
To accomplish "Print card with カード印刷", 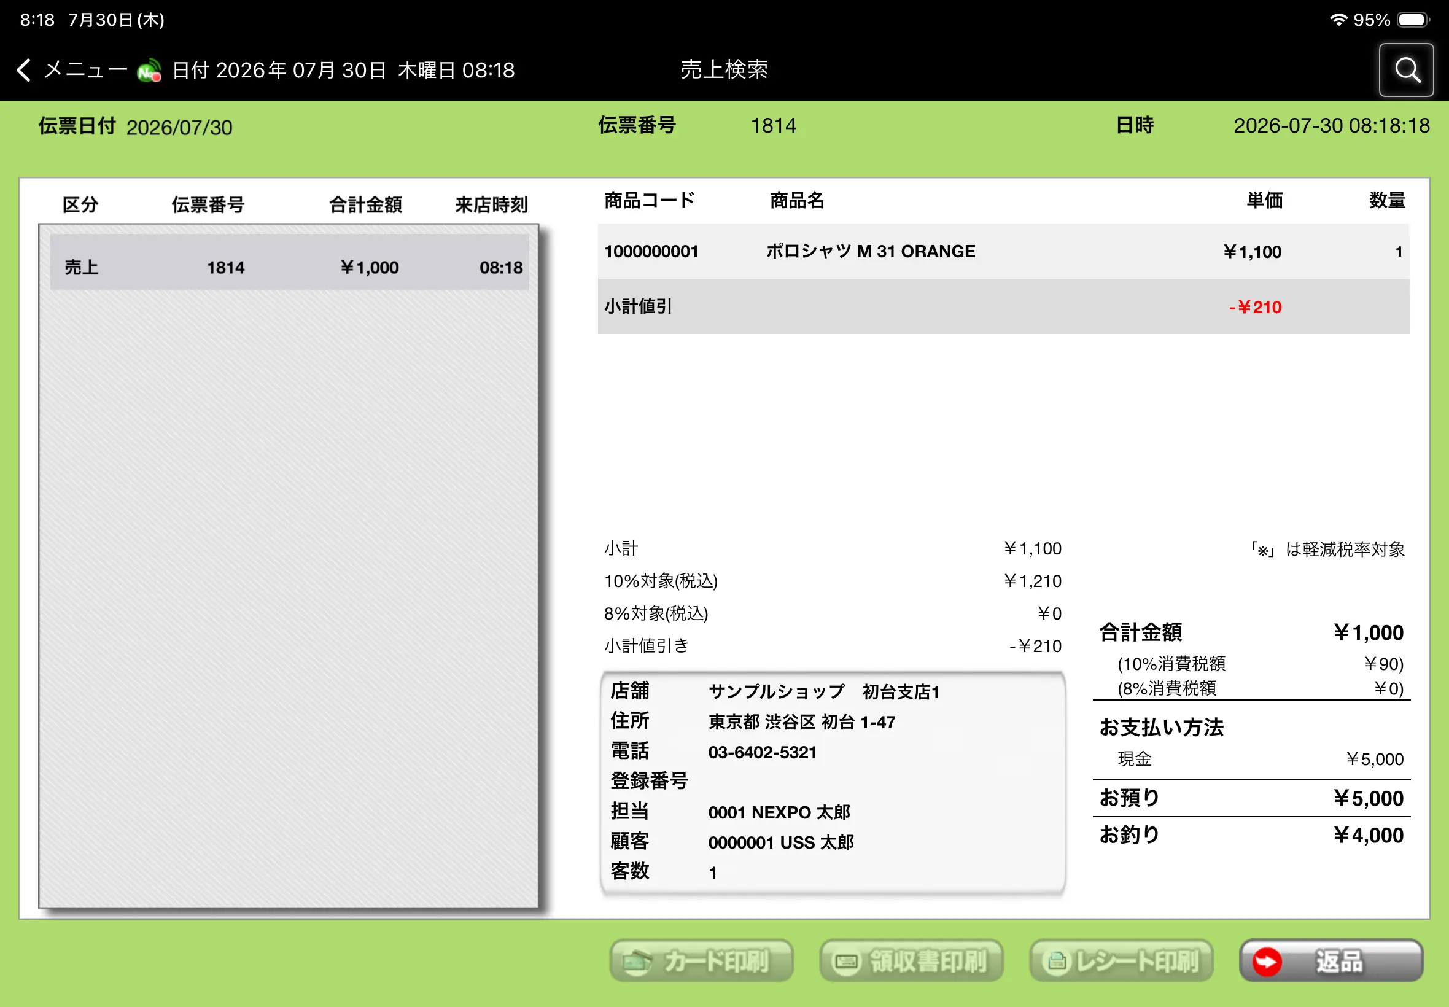I will click(x=701, y=961).
